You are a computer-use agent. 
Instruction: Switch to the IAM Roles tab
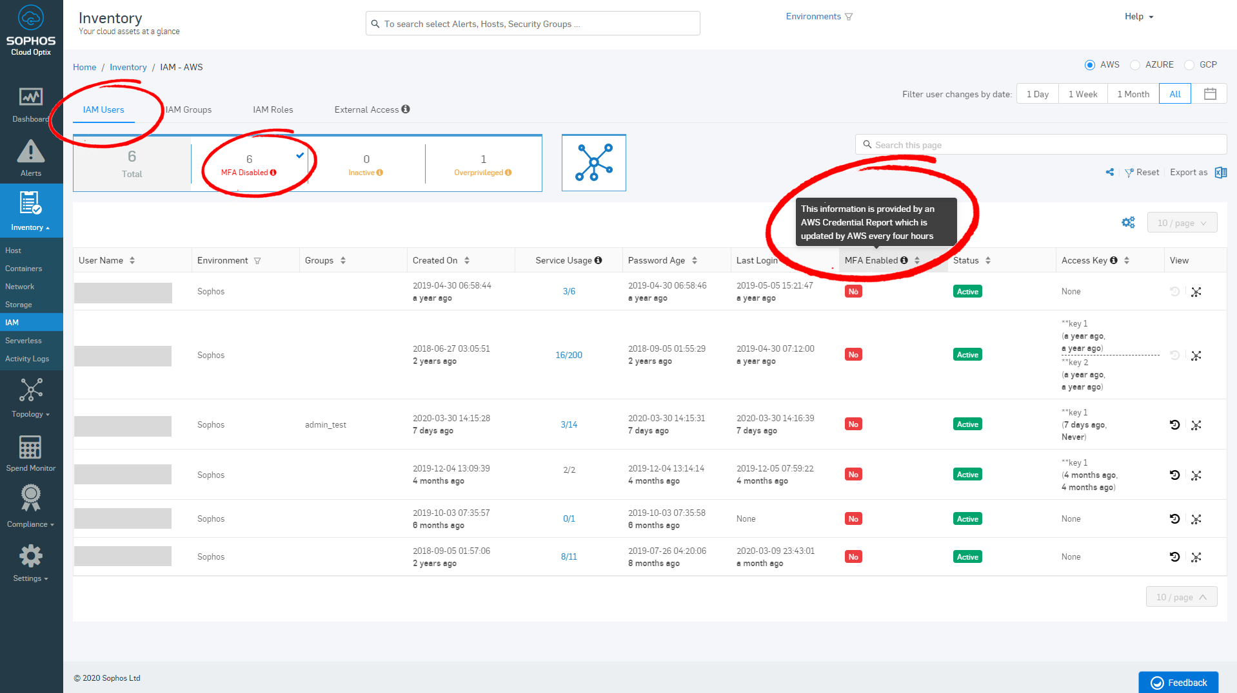click(x=273, y=110)
